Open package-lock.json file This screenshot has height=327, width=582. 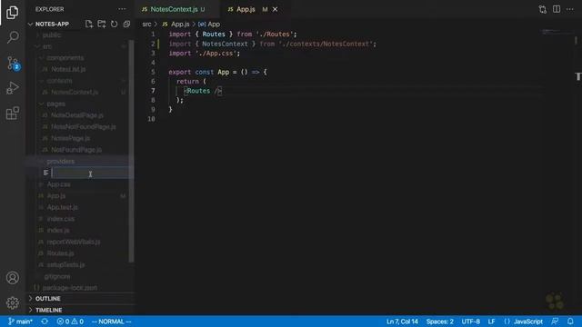(x=70, y=288)
